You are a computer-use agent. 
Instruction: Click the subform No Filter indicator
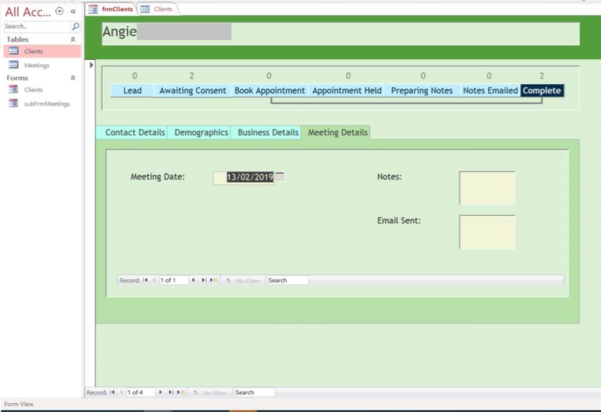point(243,281)
